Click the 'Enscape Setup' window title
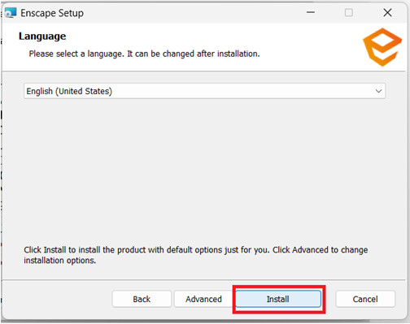The width and height of the screenshot is (410, 324). (x=52, y=13)
